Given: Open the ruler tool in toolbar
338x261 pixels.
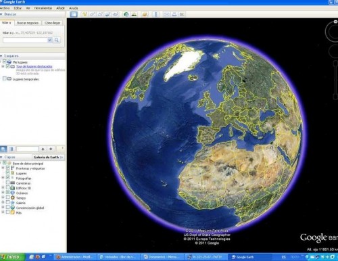Looking at the screenshot, I should coord(155,14).
